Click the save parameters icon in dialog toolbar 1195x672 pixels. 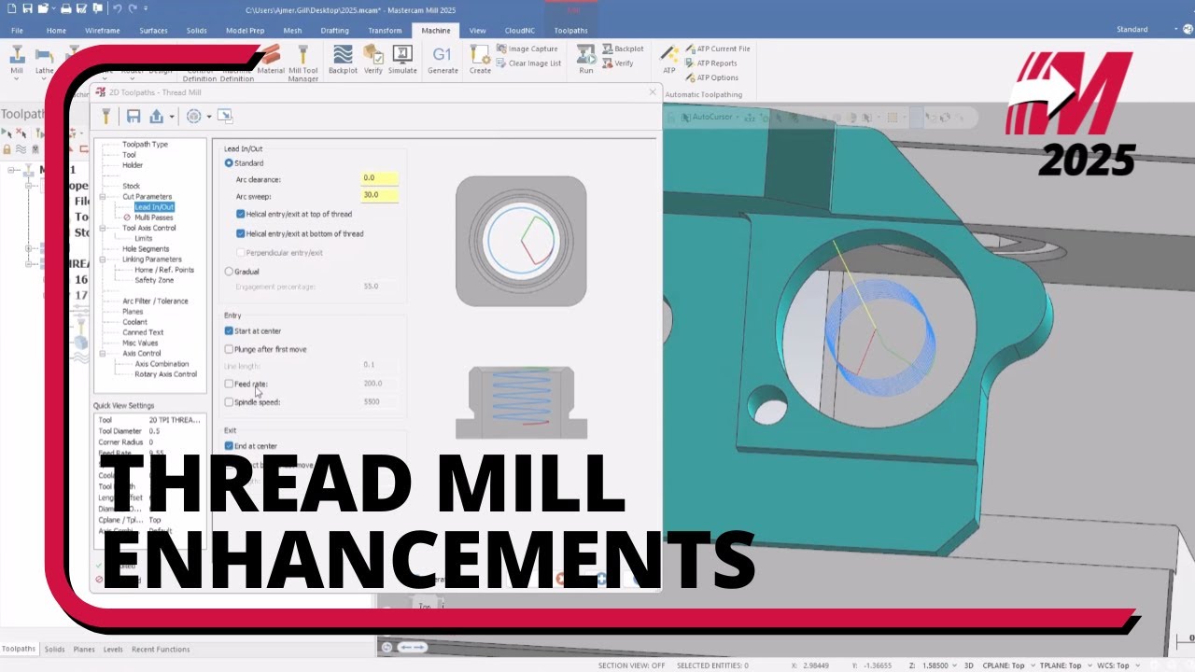pos(134,116)
